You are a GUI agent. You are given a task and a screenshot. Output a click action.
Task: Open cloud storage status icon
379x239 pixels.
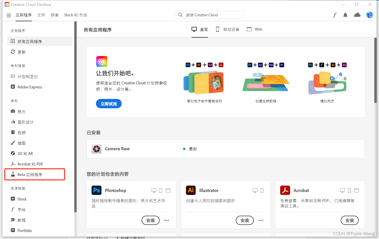click(x=357, y=15)
